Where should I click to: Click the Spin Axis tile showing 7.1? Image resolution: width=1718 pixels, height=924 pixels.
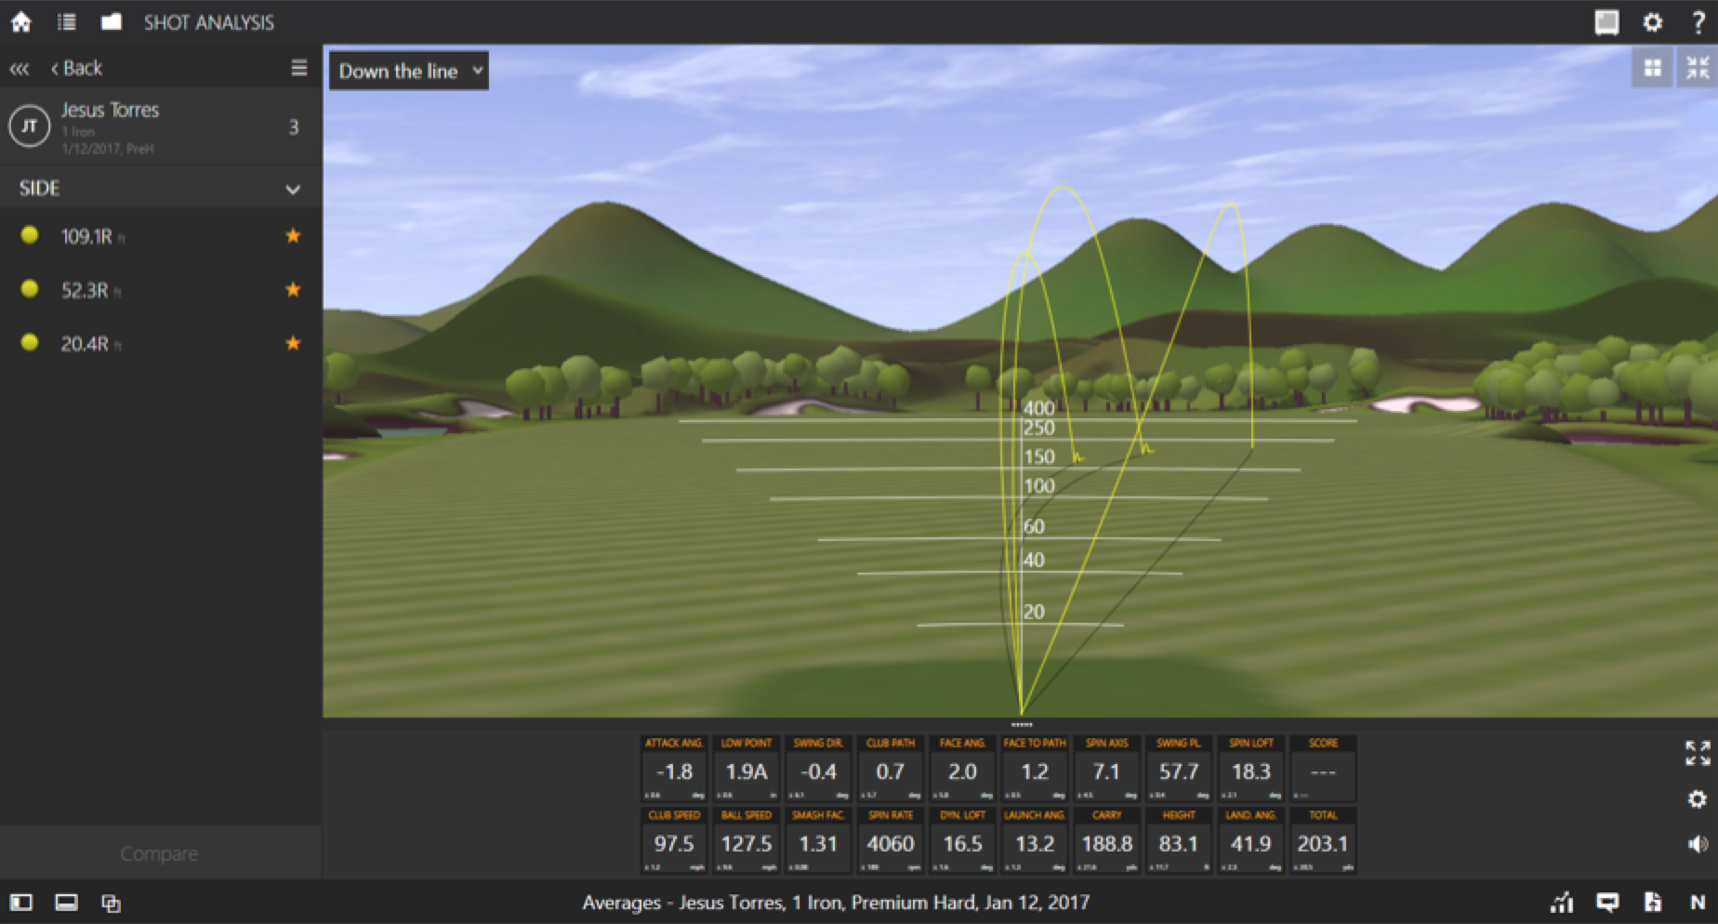[1106, 770]
